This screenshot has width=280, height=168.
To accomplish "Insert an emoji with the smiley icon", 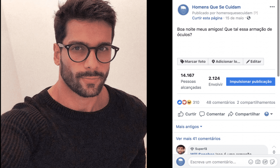I will tap(251, 162).
